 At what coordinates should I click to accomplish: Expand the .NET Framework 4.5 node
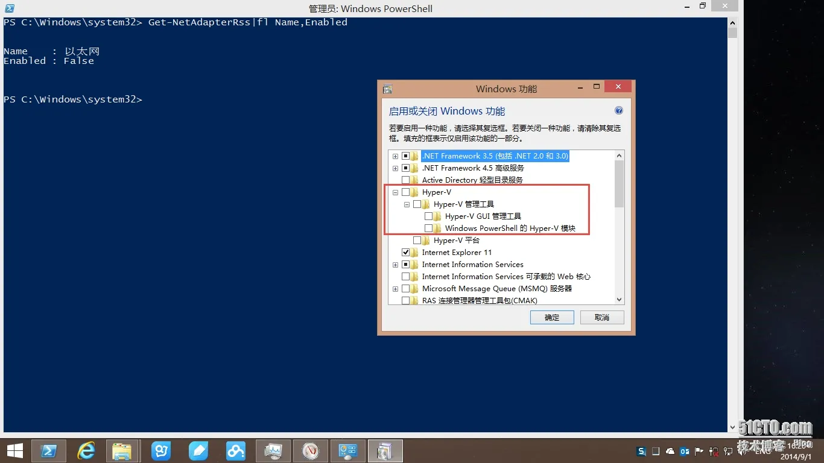395,168
